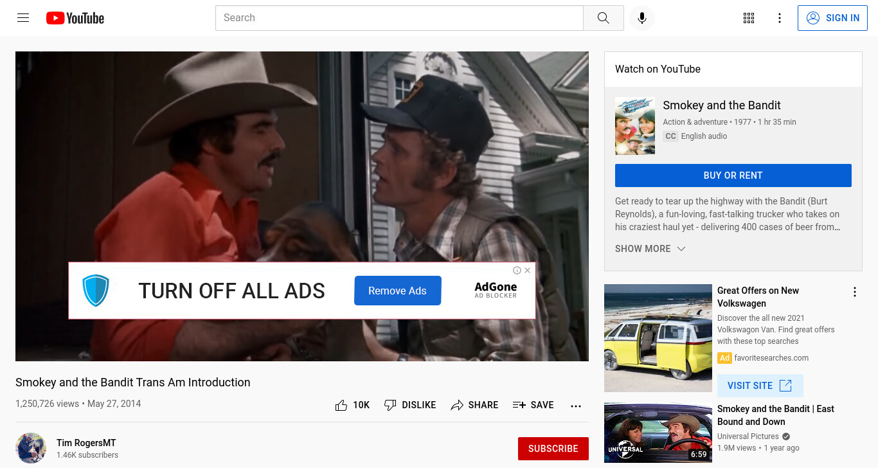878x468 pixels.
Task: Open the YouTube apps grid
Action: 749,18
